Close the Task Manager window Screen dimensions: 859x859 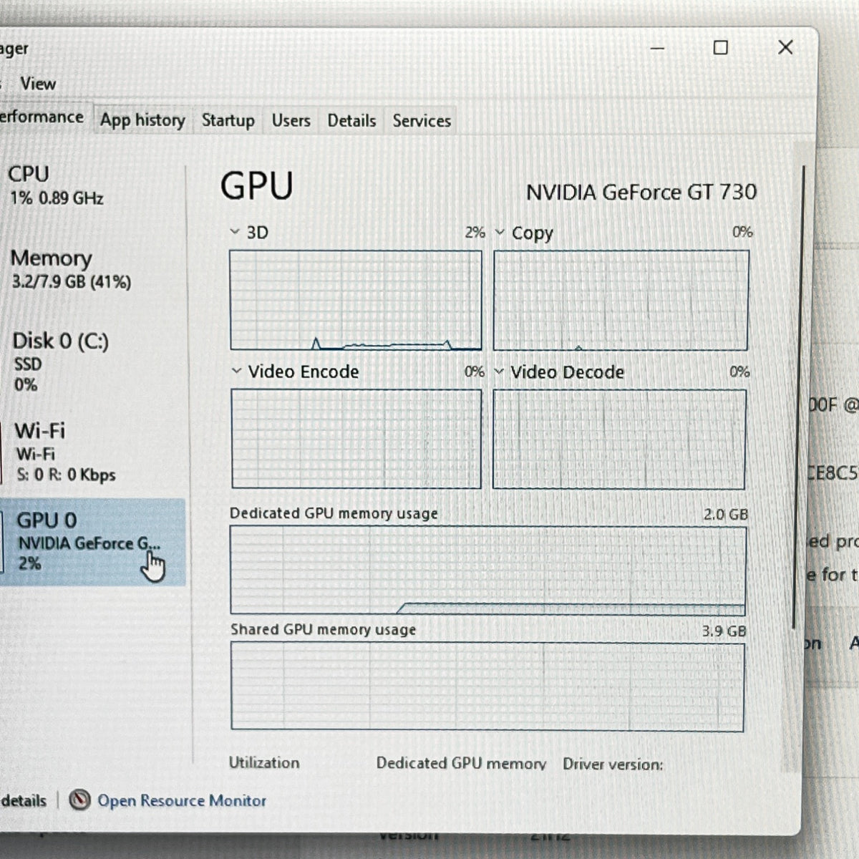(785, 47)
